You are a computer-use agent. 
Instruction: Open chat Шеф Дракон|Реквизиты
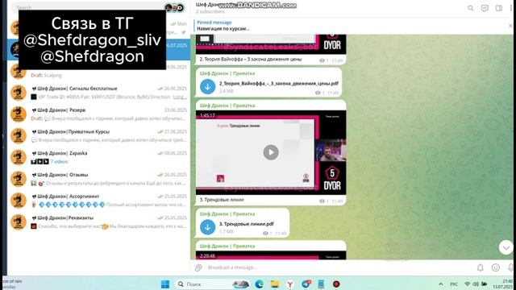coord(98,222)
